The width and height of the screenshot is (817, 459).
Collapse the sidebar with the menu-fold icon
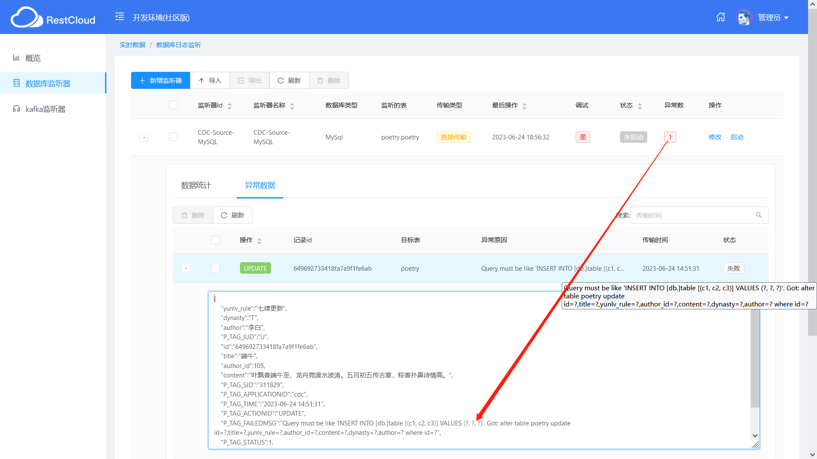(x=120, y=17)
